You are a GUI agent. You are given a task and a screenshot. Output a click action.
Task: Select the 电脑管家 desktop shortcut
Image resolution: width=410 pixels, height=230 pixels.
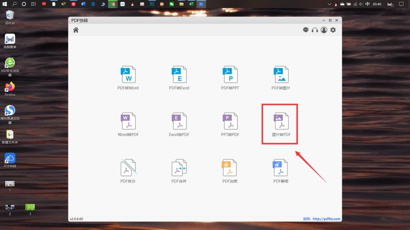coord(10,41)
